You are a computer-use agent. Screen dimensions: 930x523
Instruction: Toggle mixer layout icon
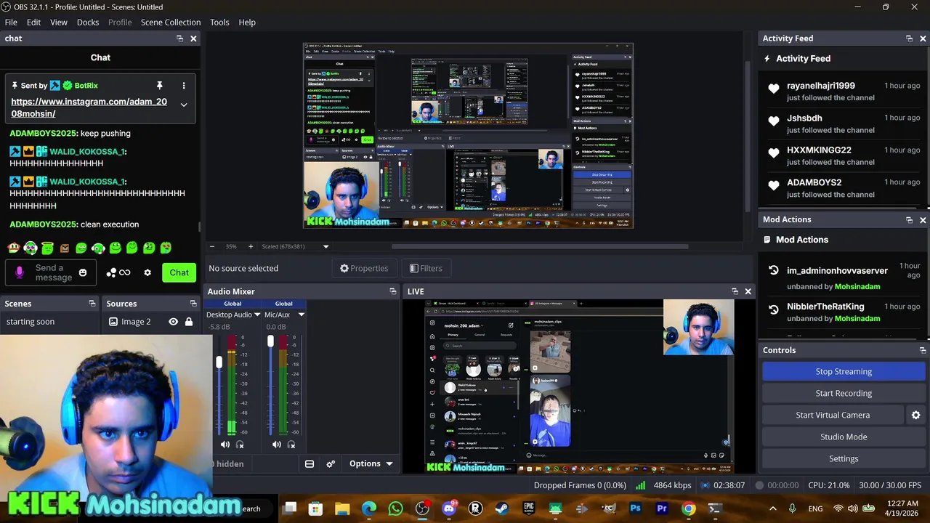click(x=310, y=463)
